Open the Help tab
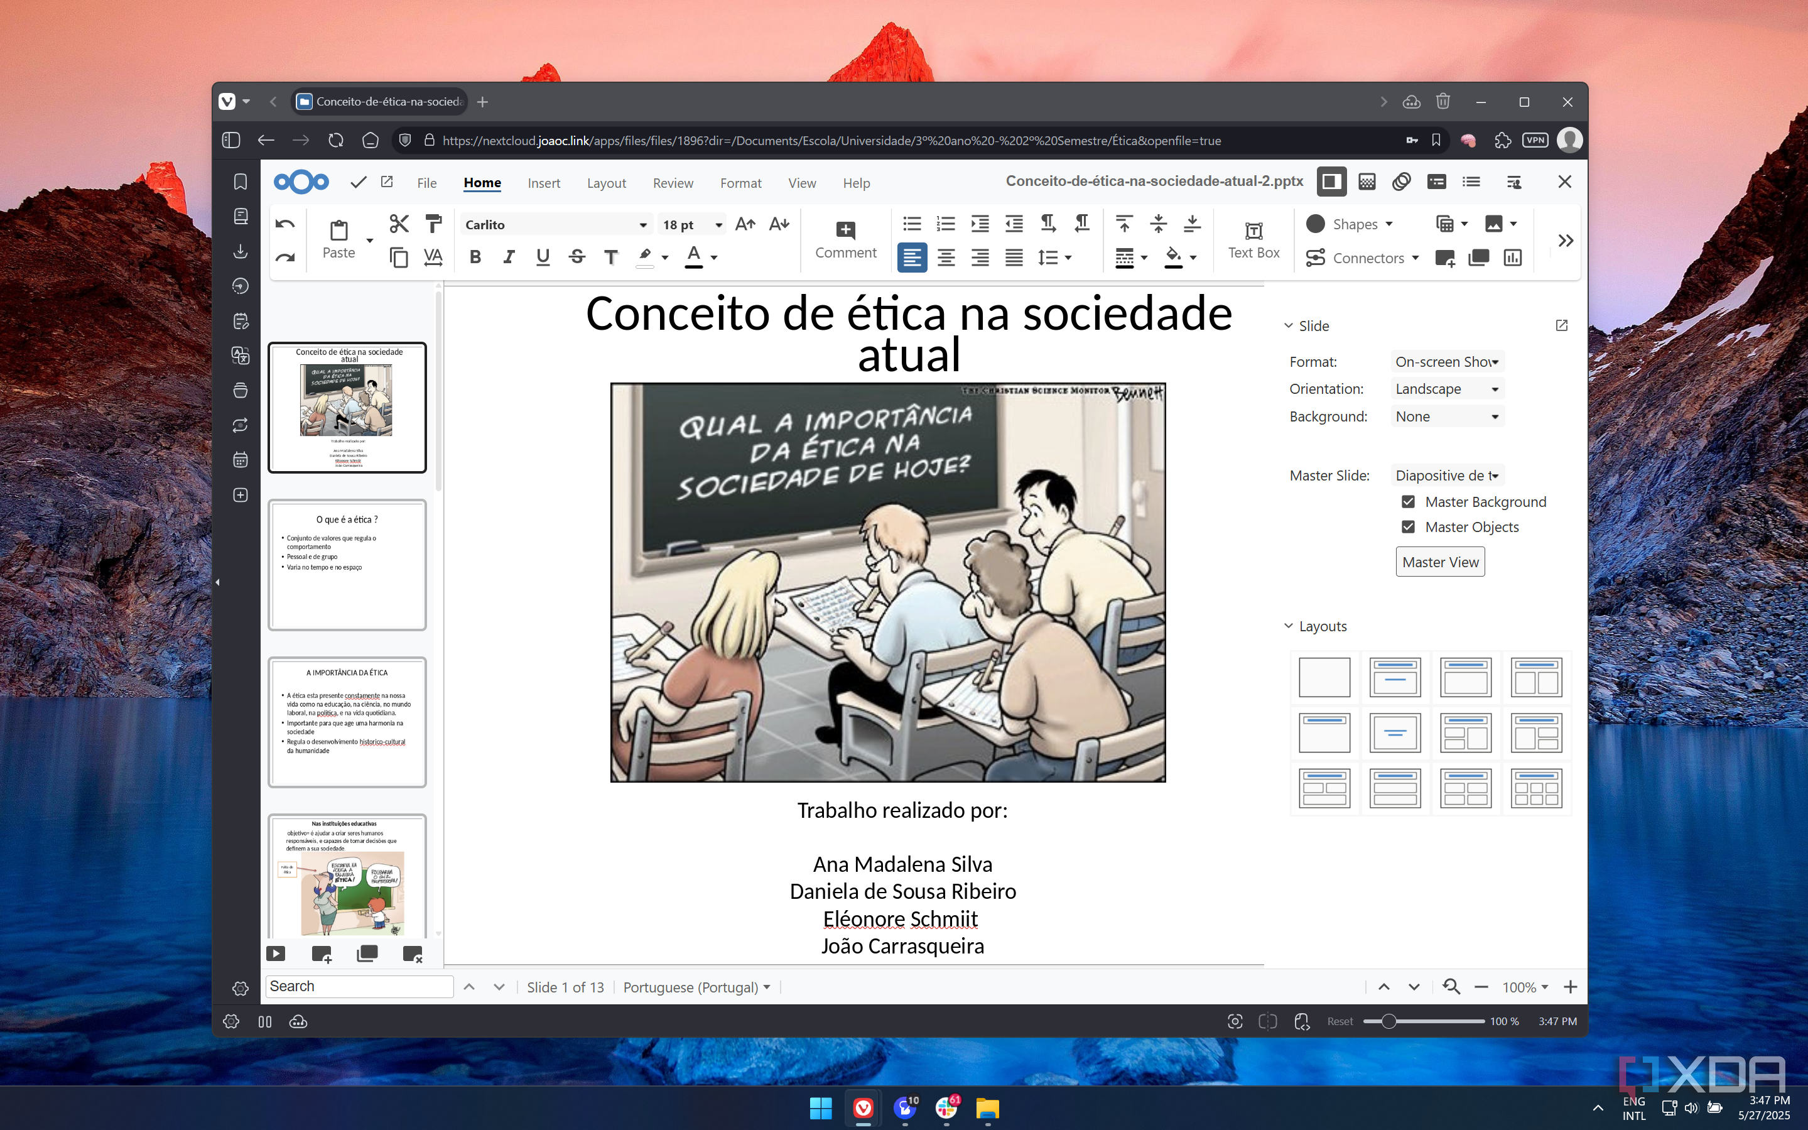This screenshot has height=1130, width=1808. [x=856, y=183]
